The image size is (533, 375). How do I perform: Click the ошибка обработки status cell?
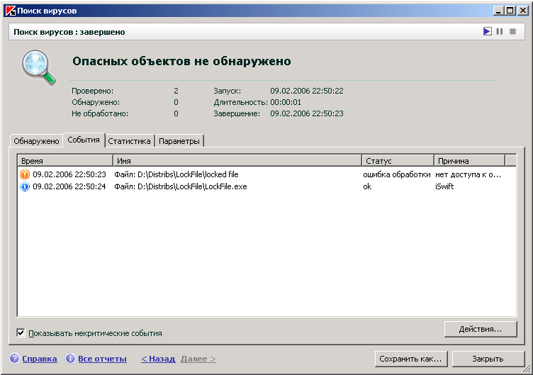(397, 174)
